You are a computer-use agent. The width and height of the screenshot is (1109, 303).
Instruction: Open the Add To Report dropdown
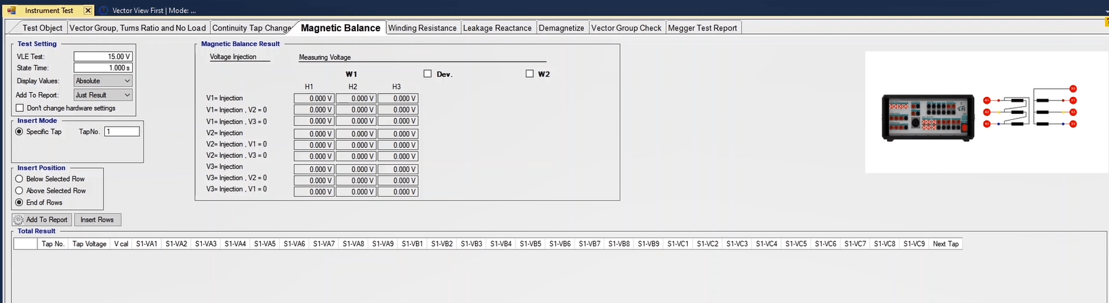tap(102, 95)
